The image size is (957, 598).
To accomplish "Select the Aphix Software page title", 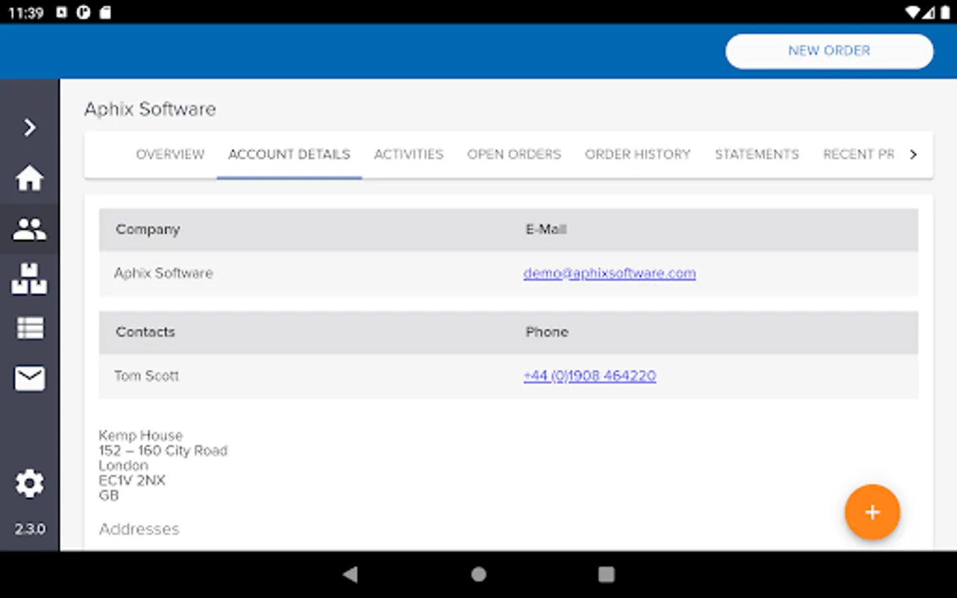I will pos(150,109).
